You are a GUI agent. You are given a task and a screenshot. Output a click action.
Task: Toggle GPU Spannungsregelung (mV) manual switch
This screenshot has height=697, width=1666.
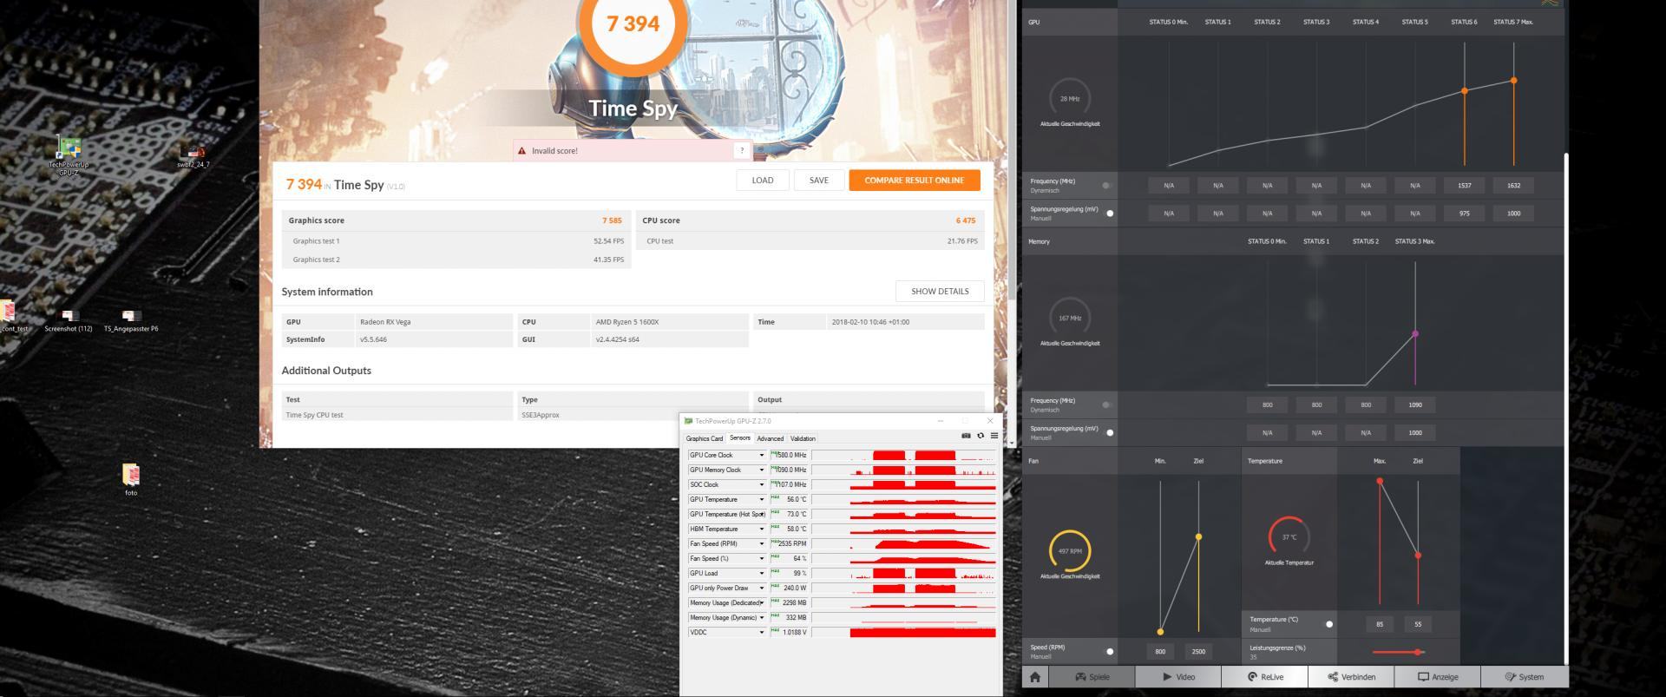(1110, 214)
